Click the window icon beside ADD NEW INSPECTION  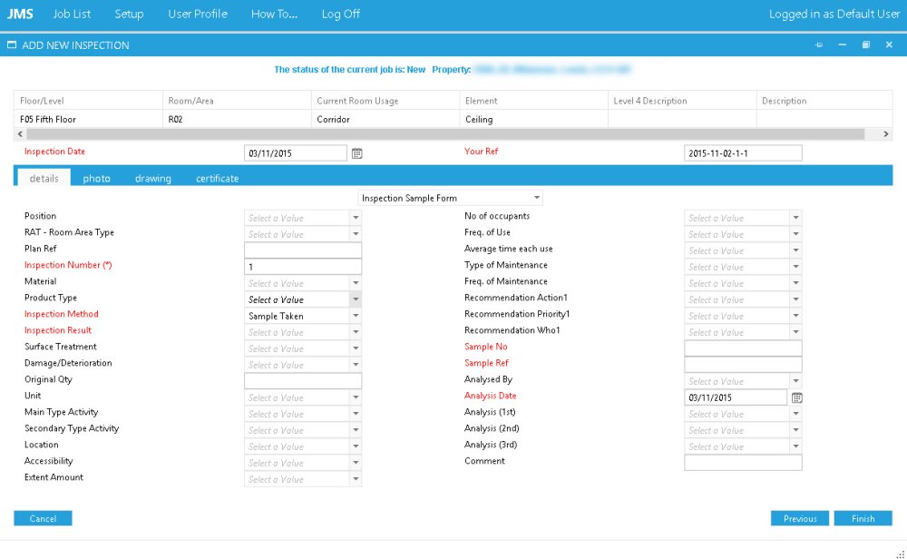pos(12,44)
